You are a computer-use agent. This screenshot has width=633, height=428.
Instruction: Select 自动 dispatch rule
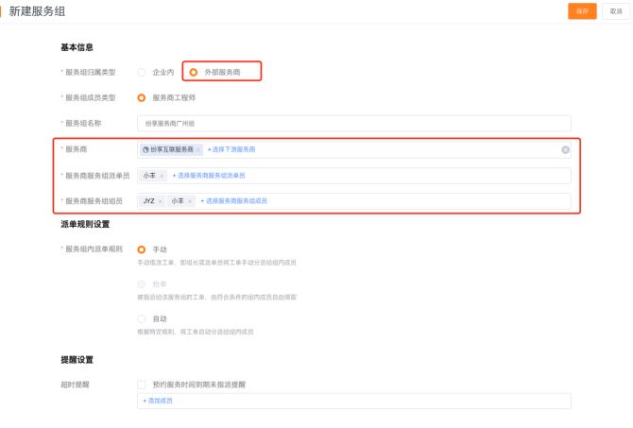(142, 318)
